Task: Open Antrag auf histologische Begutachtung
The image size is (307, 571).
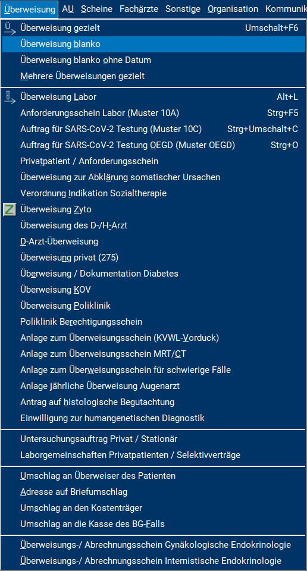Action: tap(153, 402)
